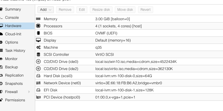Screen dimensions: 223x111
Task: Click the ide0 CD/DVD disc icon
Action: click(38, 61)
